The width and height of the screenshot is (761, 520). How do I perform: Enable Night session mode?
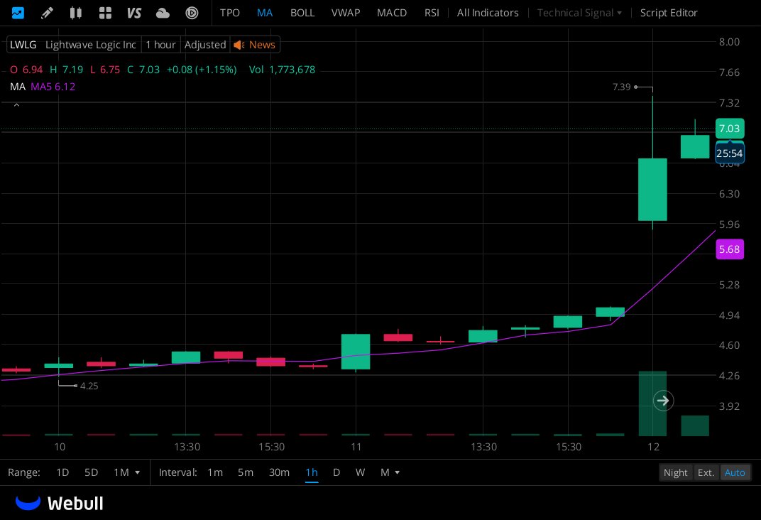pyautogui.click(x=675, y=472)
